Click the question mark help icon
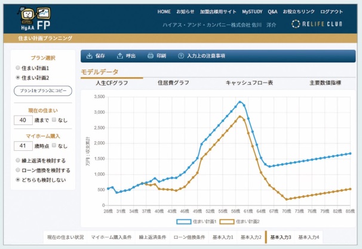Viewport: 362px width, 249px height. click(181, 56)
